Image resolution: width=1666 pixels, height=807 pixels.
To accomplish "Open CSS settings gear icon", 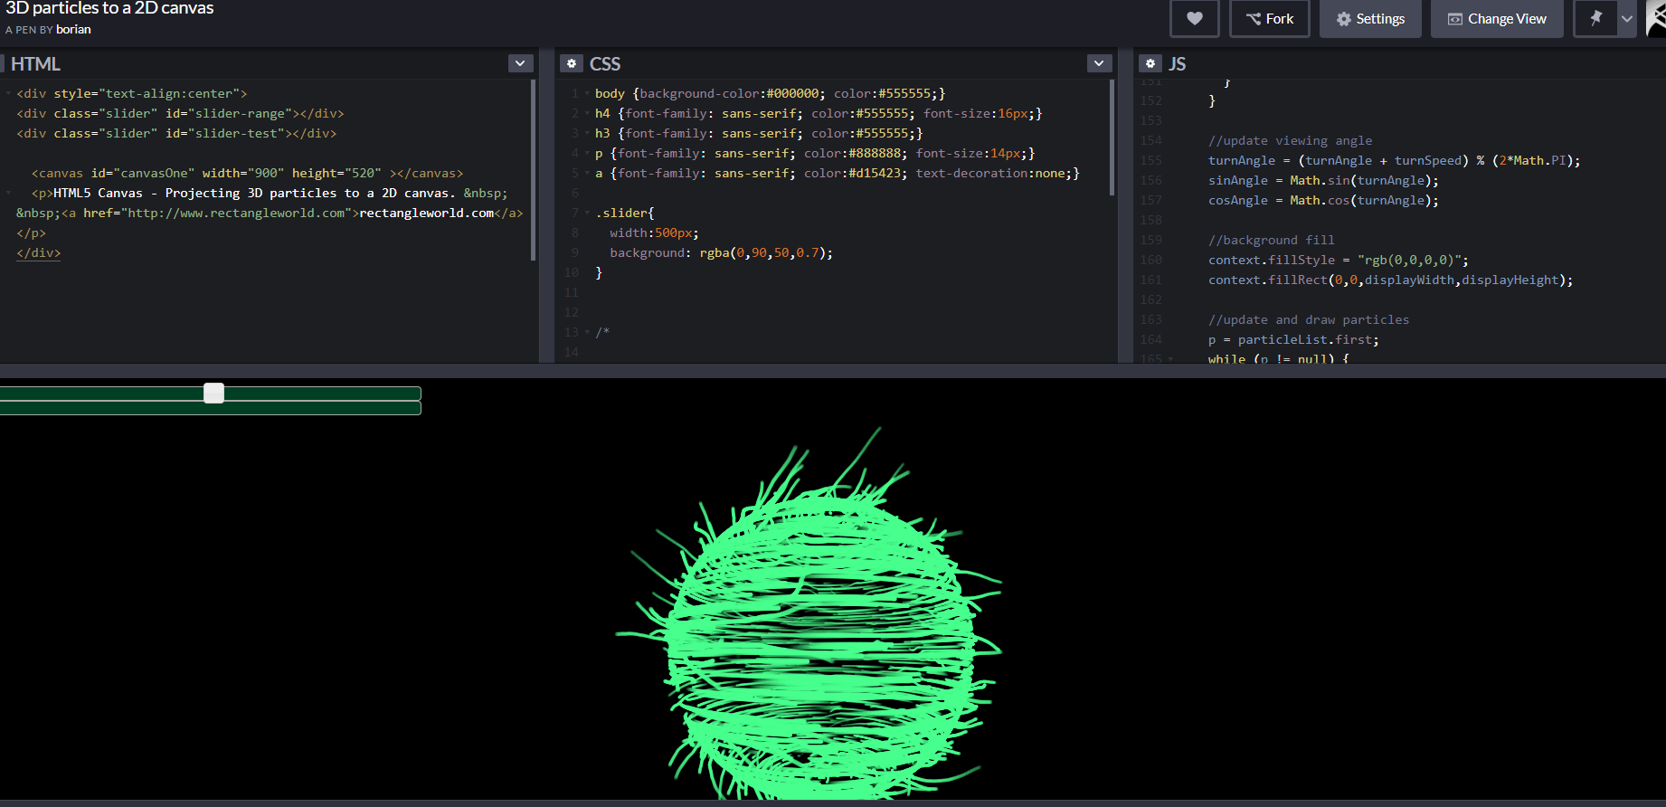I will pos(571,63).
